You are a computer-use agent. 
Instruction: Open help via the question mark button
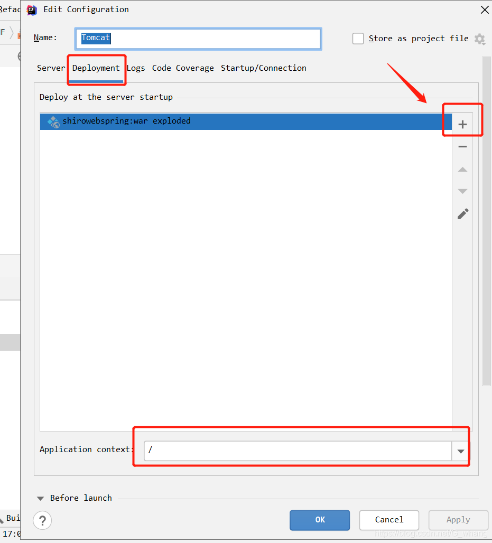click(x=42, y=520)
